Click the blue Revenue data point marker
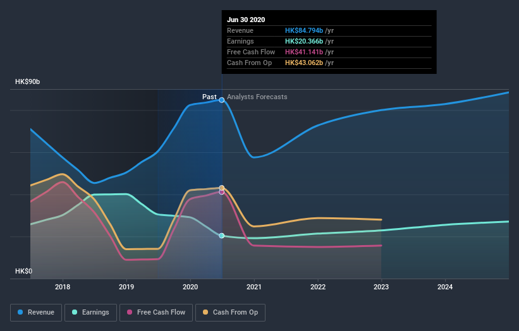 (x=222, y=100)
